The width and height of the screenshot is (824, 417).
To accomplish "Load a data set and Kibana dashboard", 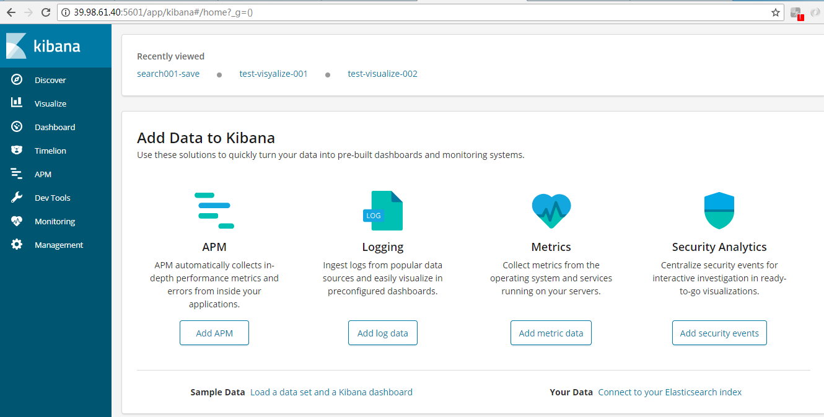I will coord(331,392).
